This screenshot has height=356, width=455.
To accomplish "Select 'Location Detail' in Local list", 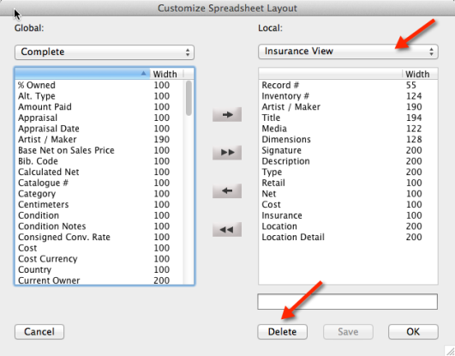I will [x=348, y=237].
